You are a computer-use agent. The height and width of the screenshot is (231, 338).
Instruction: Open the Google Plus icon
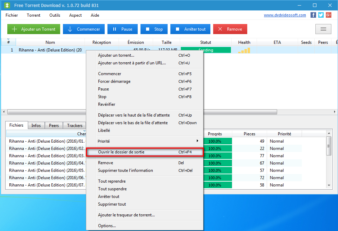pos(329,15)
